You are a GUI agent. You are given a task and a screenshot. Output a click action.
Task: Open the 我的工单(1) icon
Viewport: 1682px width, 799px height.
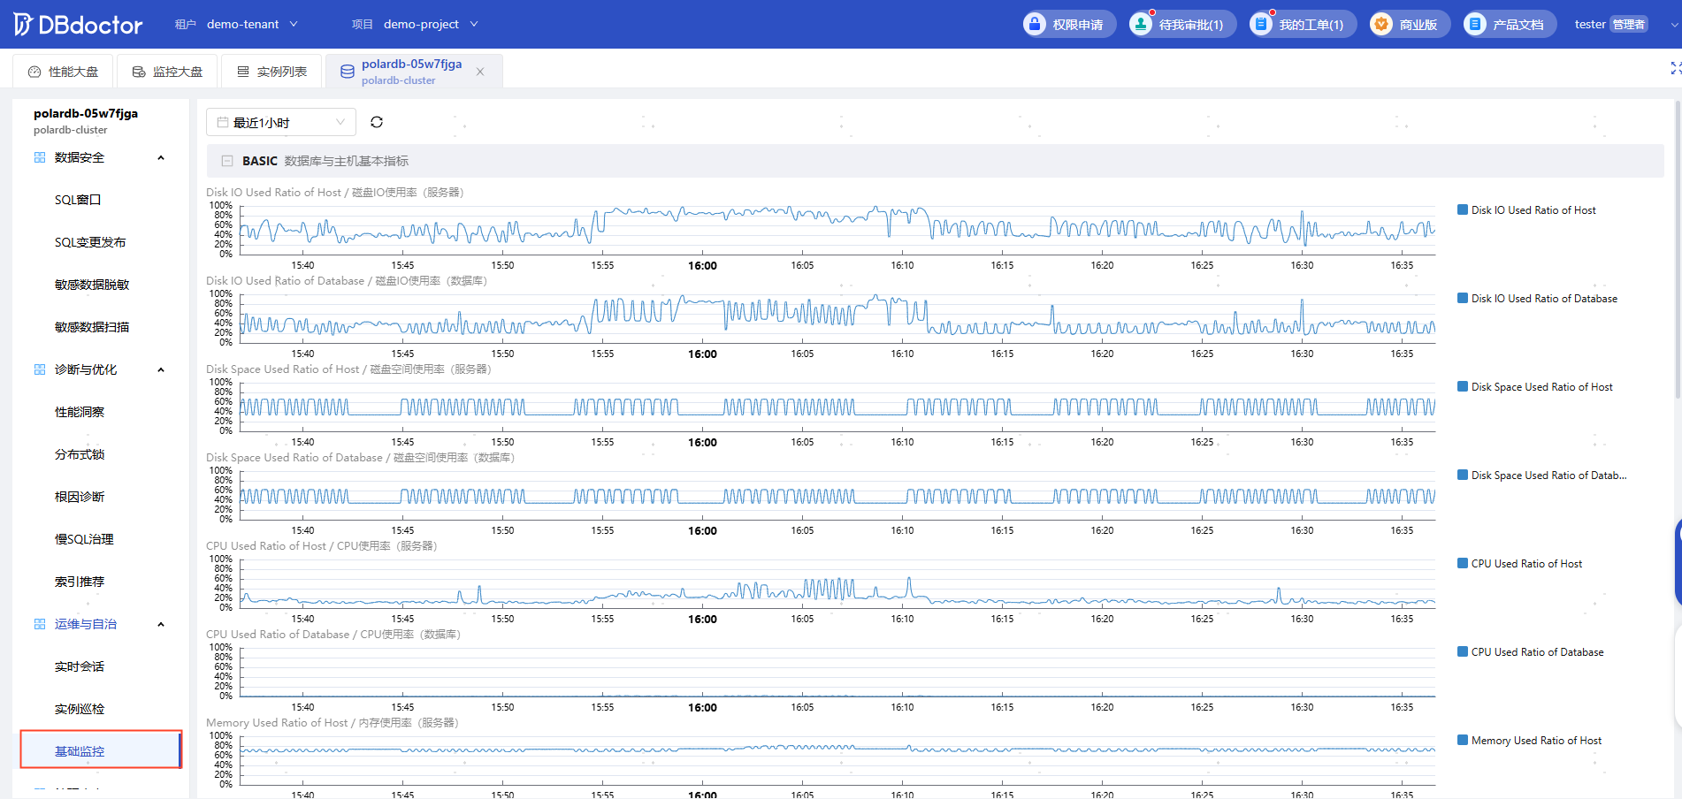1261,24
